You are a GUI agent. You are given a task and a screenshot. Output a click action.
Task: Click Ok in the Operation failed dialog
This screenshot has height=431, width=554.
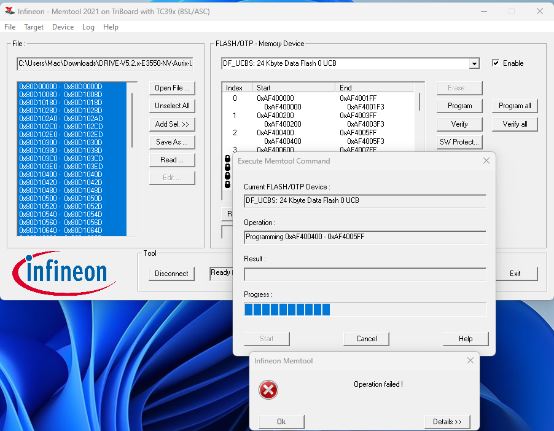(281, 421)
